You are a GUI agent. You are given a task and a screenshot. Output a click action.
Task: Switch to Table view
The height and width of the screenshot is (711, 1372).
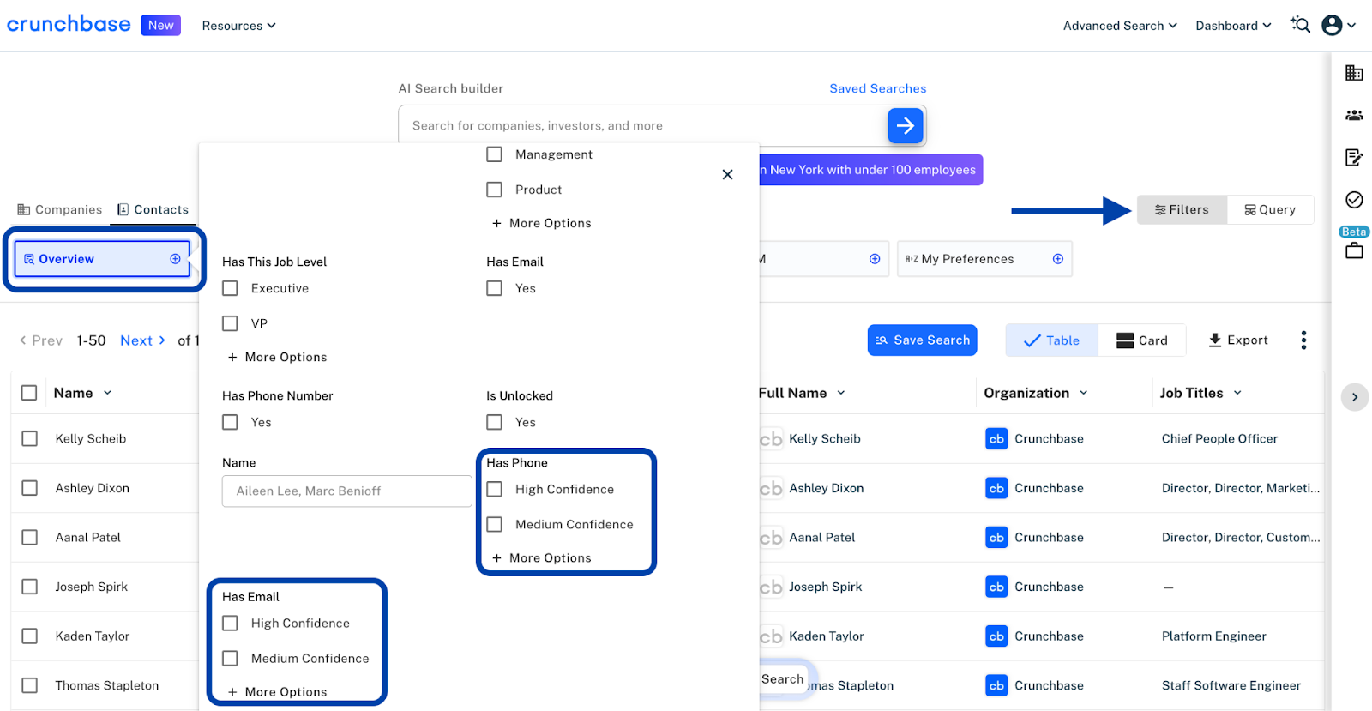pyautogui.click(x=1052, y=340)
